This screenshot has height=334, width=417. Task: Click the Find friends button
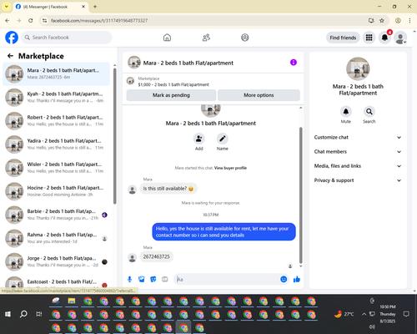pos(343,38)
